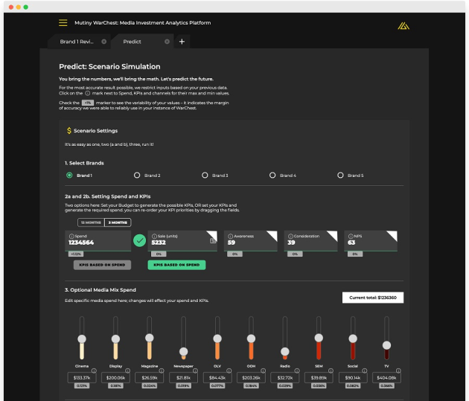Screen dimensions: 469x401
Task: Click the OLV spend slider handle
Action: click(217, 339)
